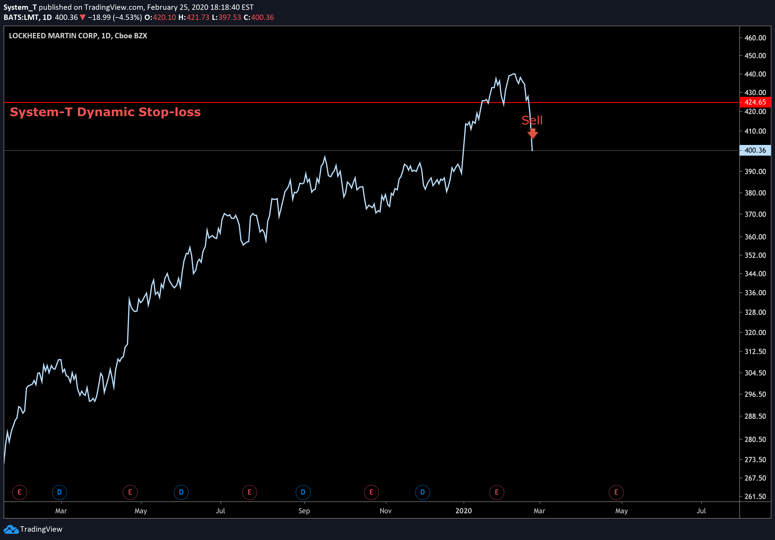Viewport: 775px width, 540px height.
Task: Click the Nov label on time axis
Action: pyautogui.click(x=386, y=511)
